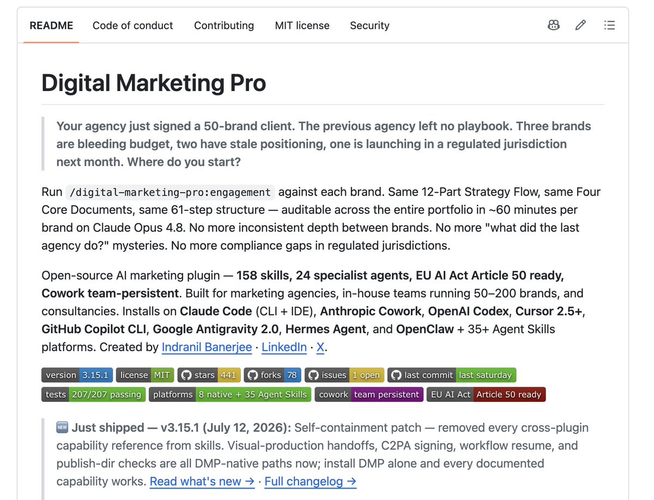
Task: Click the bold text 'OpenAI Codex'
Action: click(x=468, y=311)
